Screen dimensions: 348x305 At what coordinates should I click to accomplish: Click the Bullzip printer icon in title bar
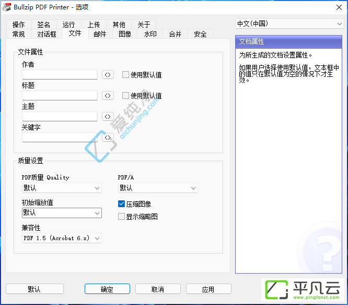7,7
